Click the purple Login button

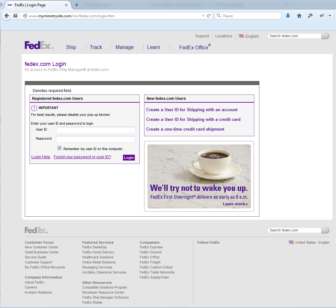(x=129, y=158)
